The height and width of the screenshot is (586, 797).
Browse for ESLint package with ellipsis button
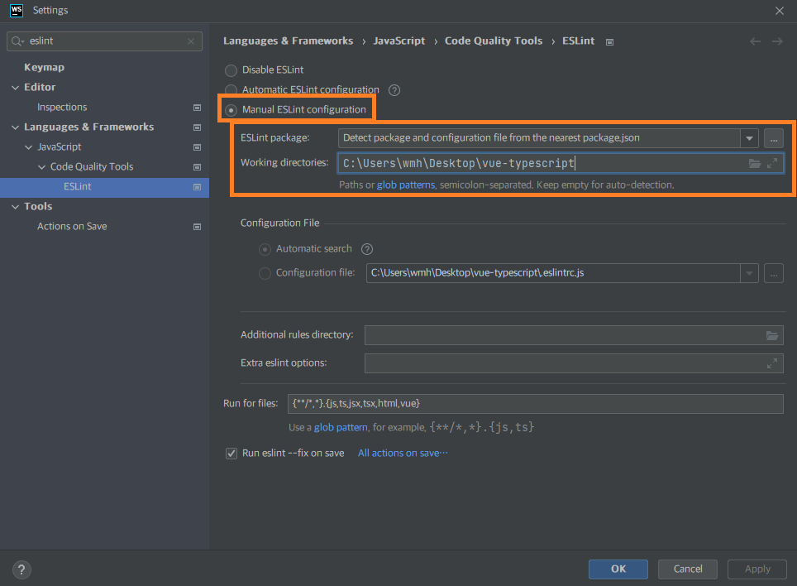[774, 138]
